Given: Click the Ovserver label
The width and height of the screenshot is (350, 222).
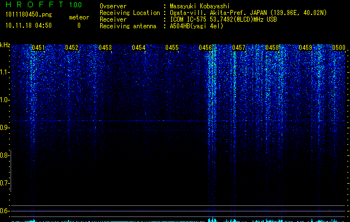Looking at the screenshot, I should coord(113,6).
